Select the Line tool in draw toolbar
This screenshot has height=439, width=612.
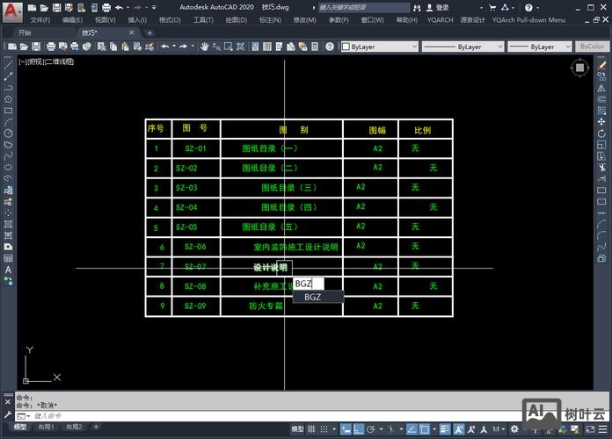[x=8, y=65]
